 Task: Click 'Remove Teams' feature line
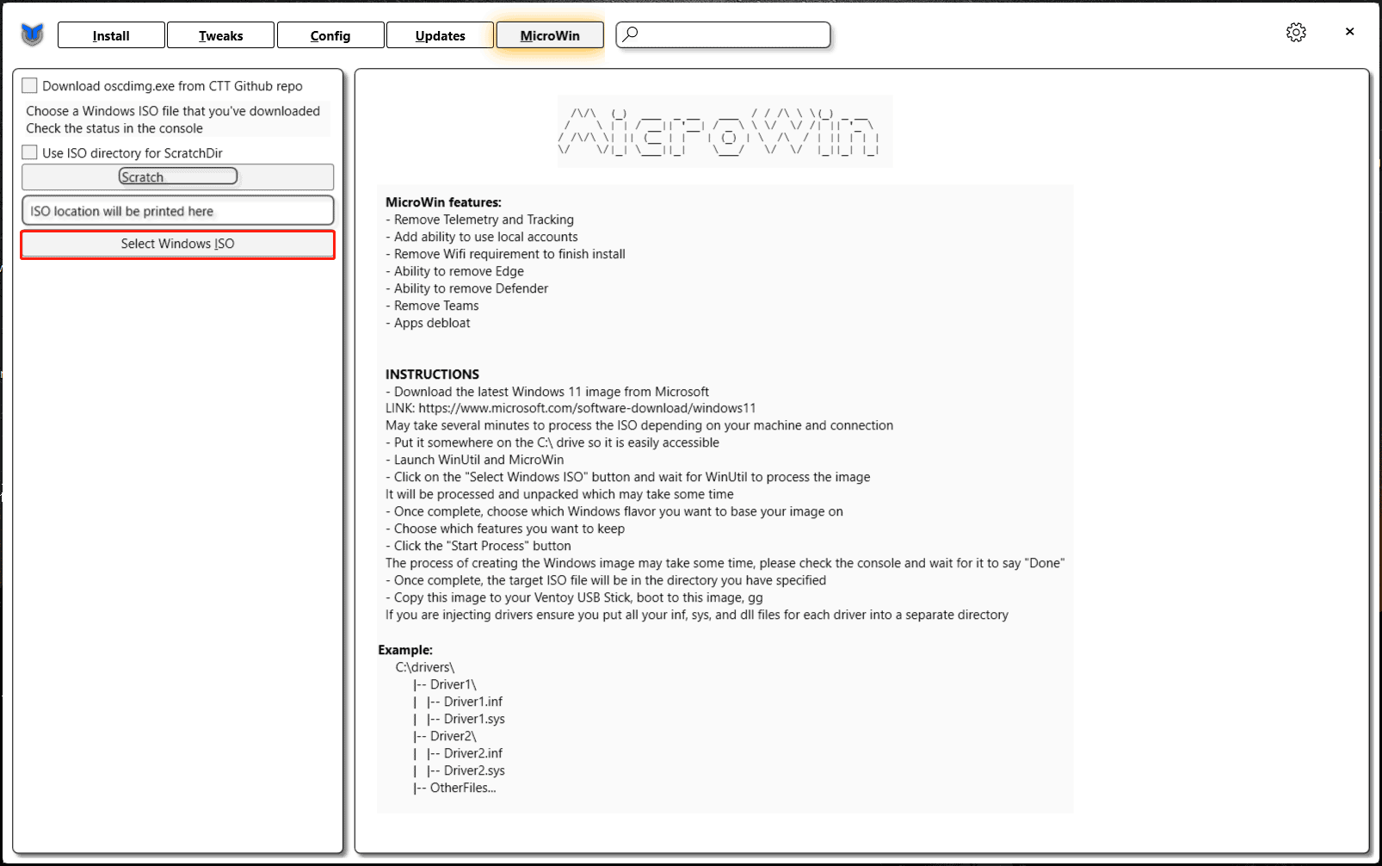pos(432,306)
